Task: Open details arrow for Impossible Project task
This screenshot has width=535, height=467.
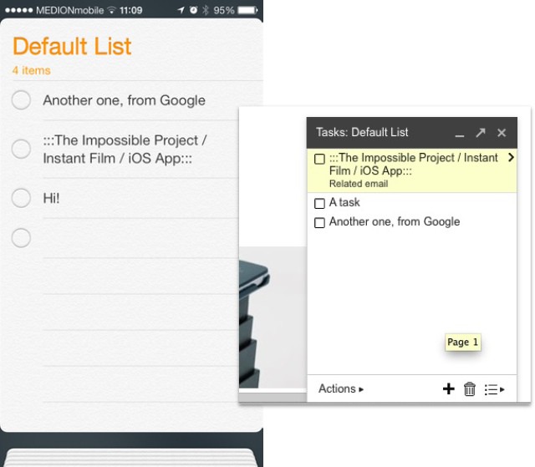Action: click(x=511, y=157)
